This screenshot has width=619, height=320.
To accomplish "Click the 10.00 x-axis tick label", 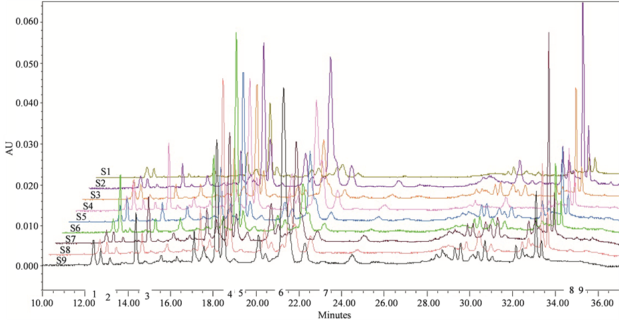I will [x=42, y=303].
